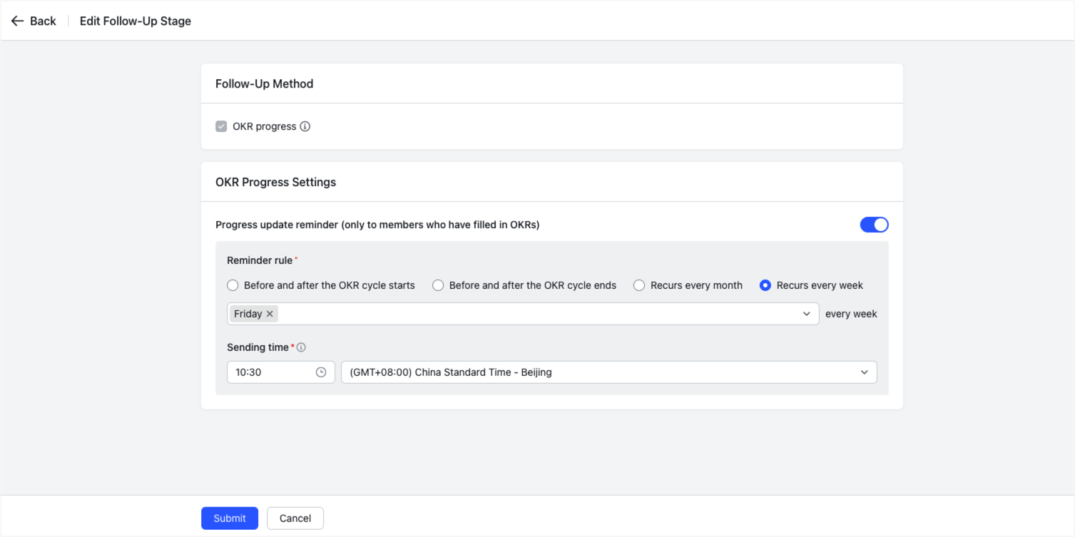The height and width of the screenshot is (537, 1075).
Task: Click the 'Edit Follow-Up Stage' header title
Action: coord(136,21)
